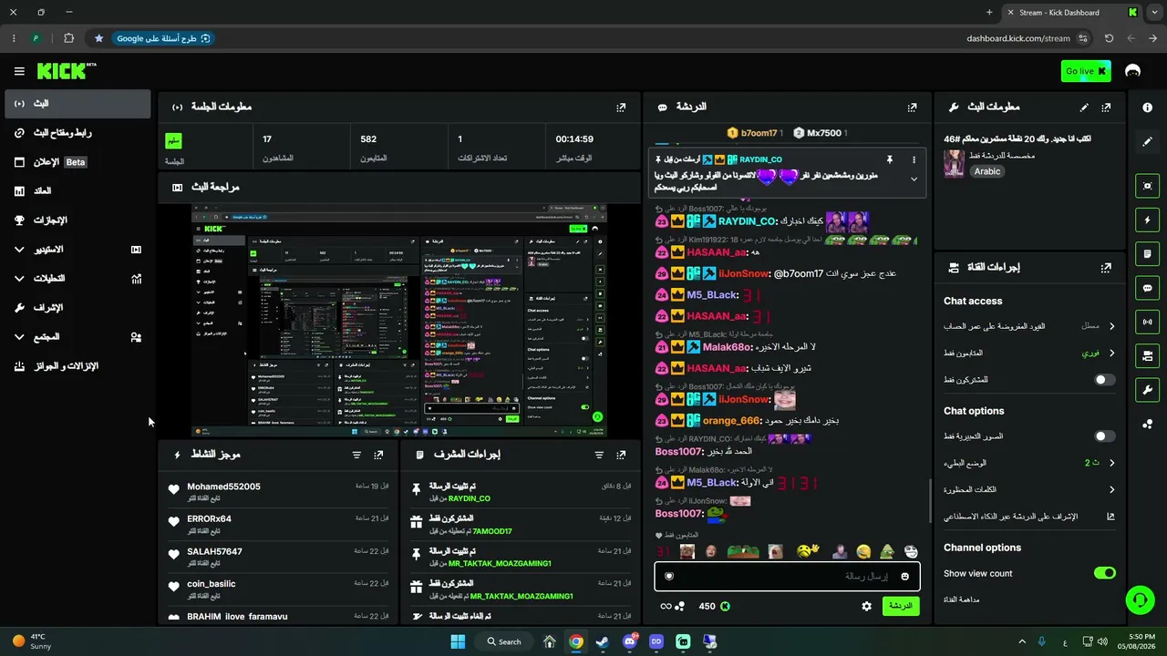
Task: Open the support headset chat bubble
Action: (1140, 600)
